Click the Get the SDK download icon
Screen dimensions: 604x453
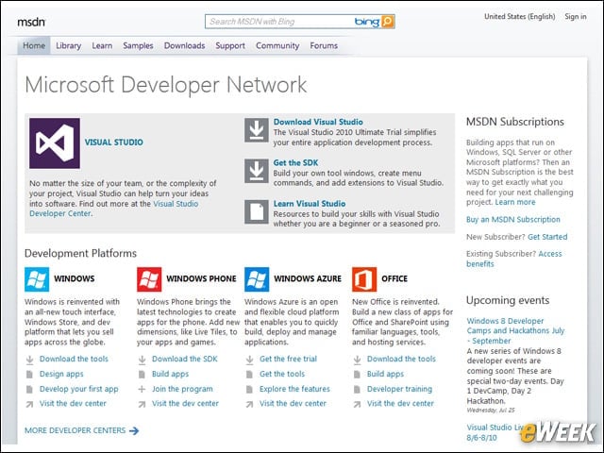[257, 171]
